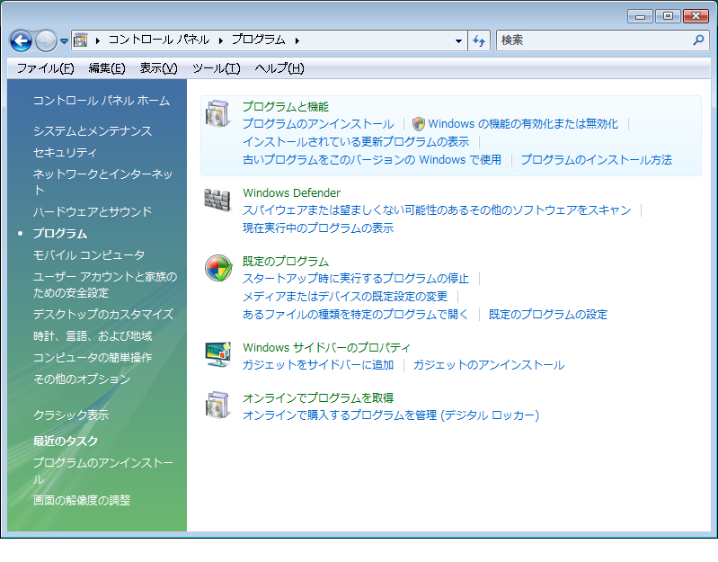Image resolution: width=718 pixels, height=562 pixels.
Task: Open セキュリティ in sidebar
Action: (x=65, y=153)
